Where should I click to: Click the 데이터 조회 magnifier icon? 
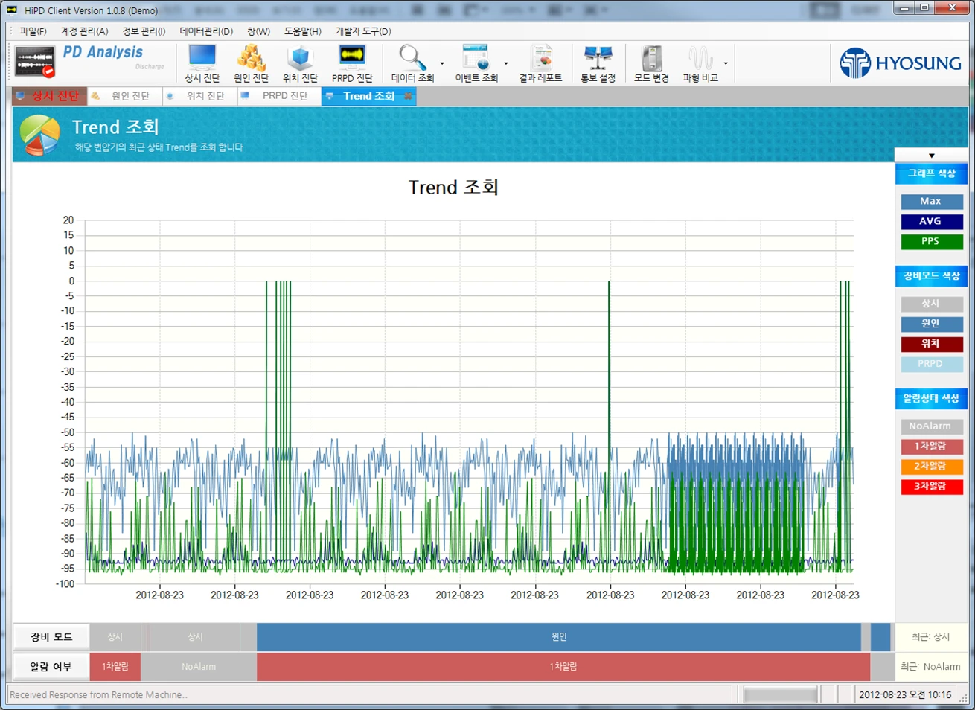(412, 58)
